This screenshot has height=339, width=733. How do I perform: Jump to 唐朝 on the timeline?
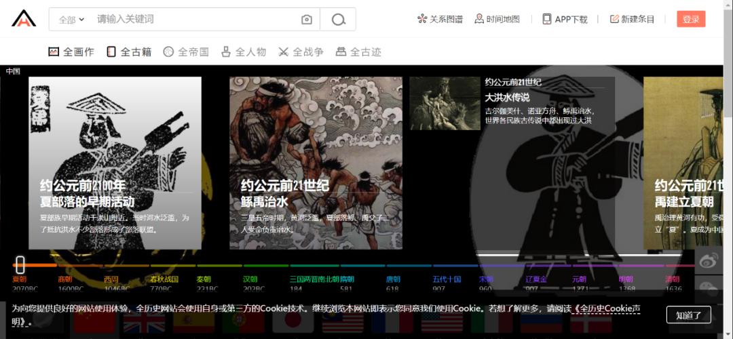click(x=393, y=279)
